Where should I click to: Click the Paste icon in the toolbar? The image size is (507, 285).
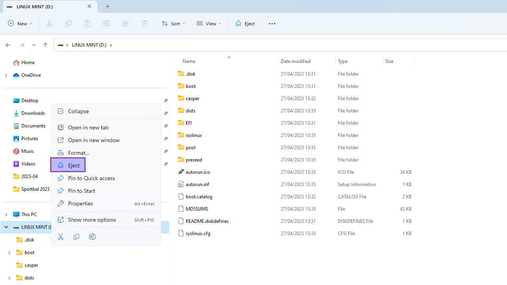coord(88,23)
